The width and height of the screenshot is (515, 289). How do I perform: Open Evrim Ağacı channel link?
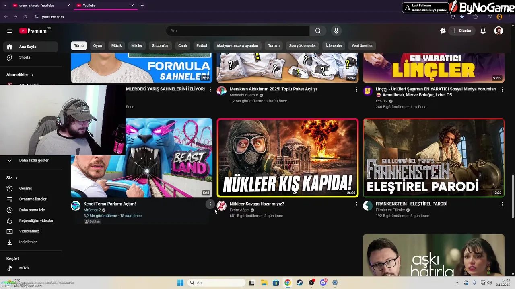click(239, 210)
